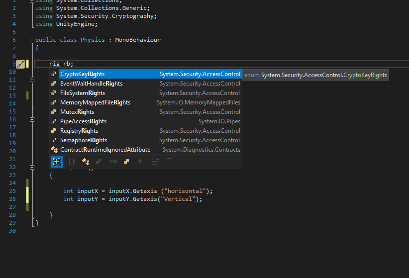The height and width of the screenshot is (278, 409).
Task: Toggle the Delegates briefcase filter icon
Action: (x=140, y=162)
